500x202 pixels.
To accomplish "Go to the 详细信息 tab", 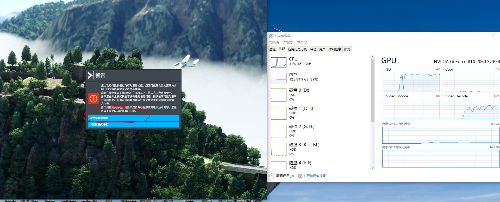I will [335, 49].
